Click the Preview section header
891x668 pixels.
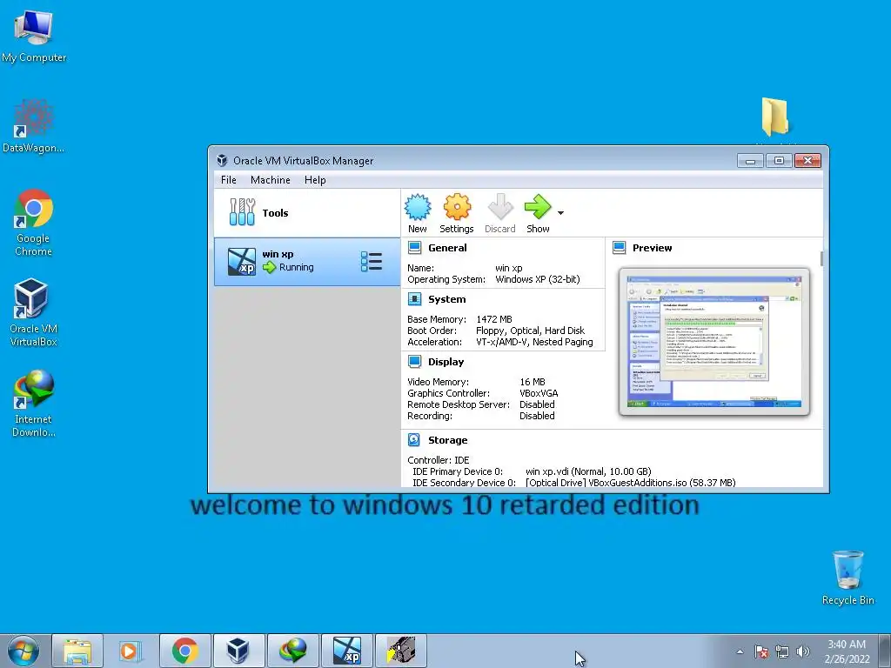pos(652,248)
